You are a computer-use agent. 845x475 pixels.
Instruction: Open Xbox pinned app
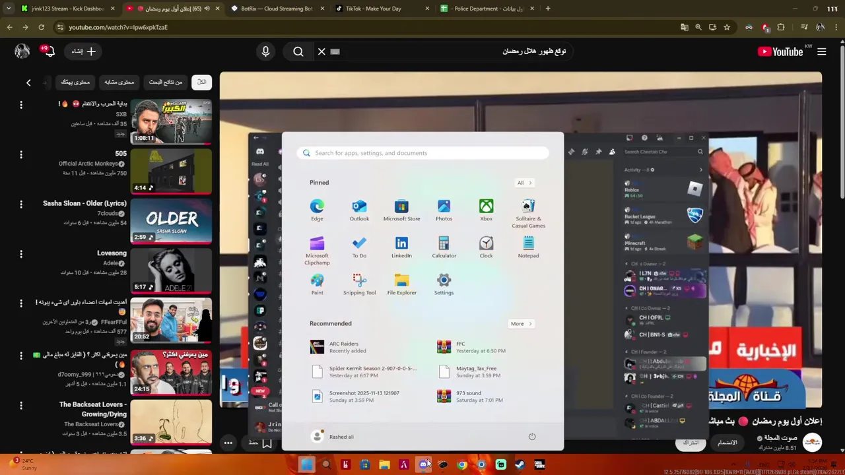[x=486, y=210]
